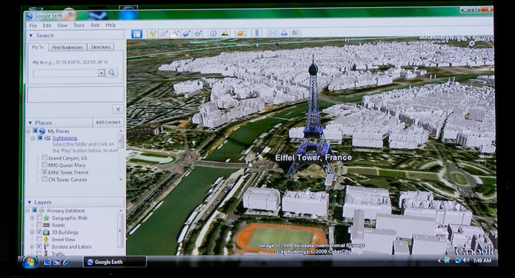
Task: Switch to the Find Businesses tab
Action: (68, 47)
